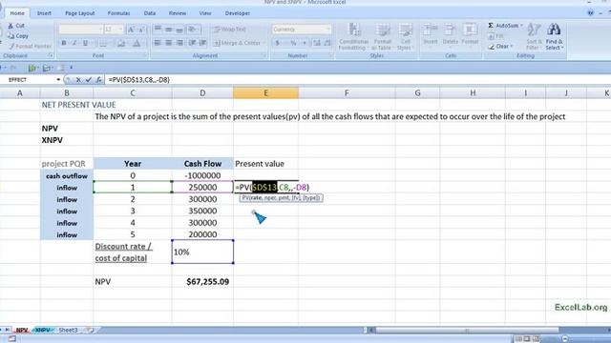Toggle Bold formatting
The height and width of the screenshot is (343, 611).
pyautogui.click(x=64, y=43)
